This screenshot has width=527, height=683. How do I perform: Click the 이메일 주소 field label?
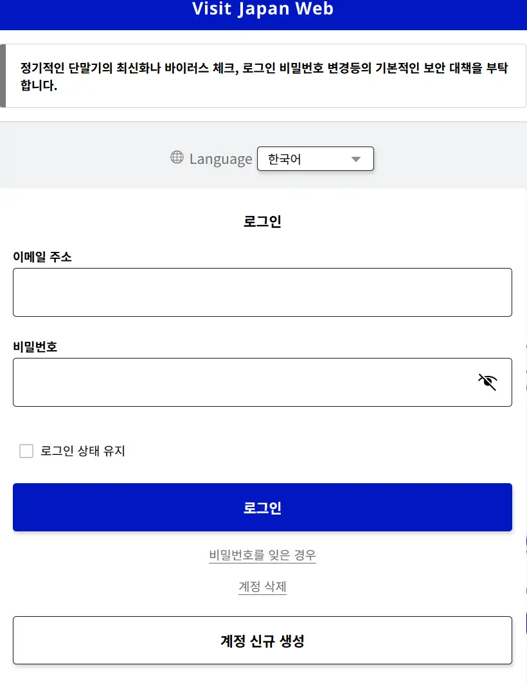click(42, 257)
